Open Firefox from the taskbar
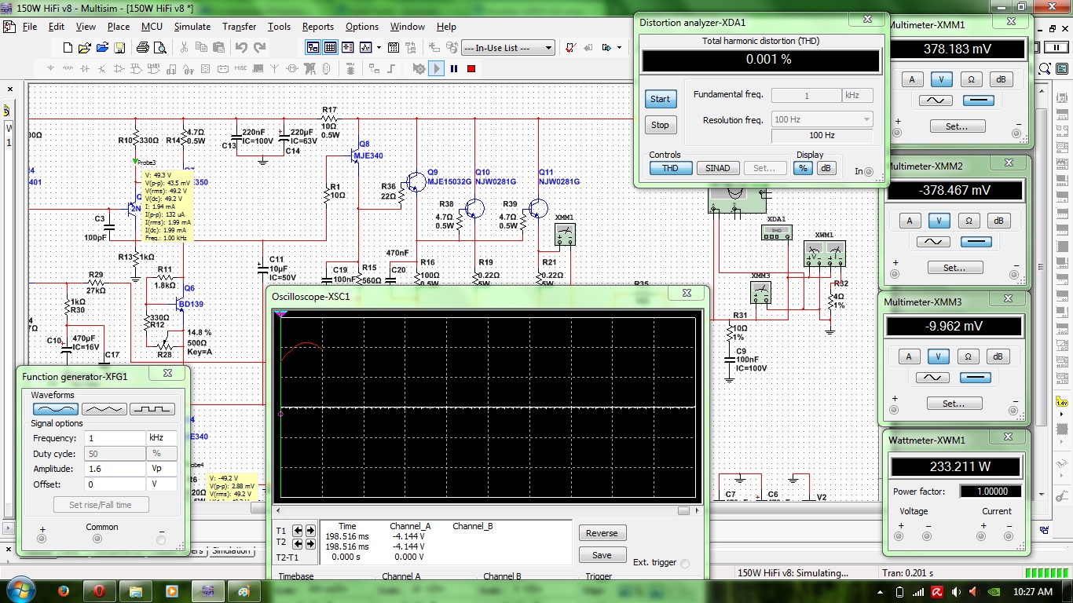Viewport: 1073px width, 603px height. (64, 590)
